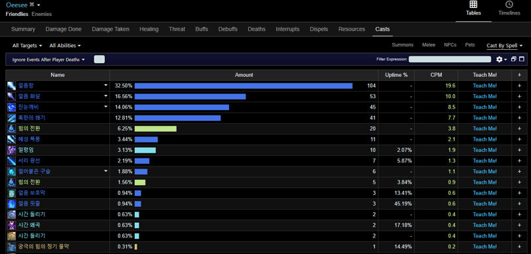Open the 혹한의 쐐기 spell name link
Image resolution: width=531 pixels, height=254 pixels.
pyautogui.click(x=32, y=118)
